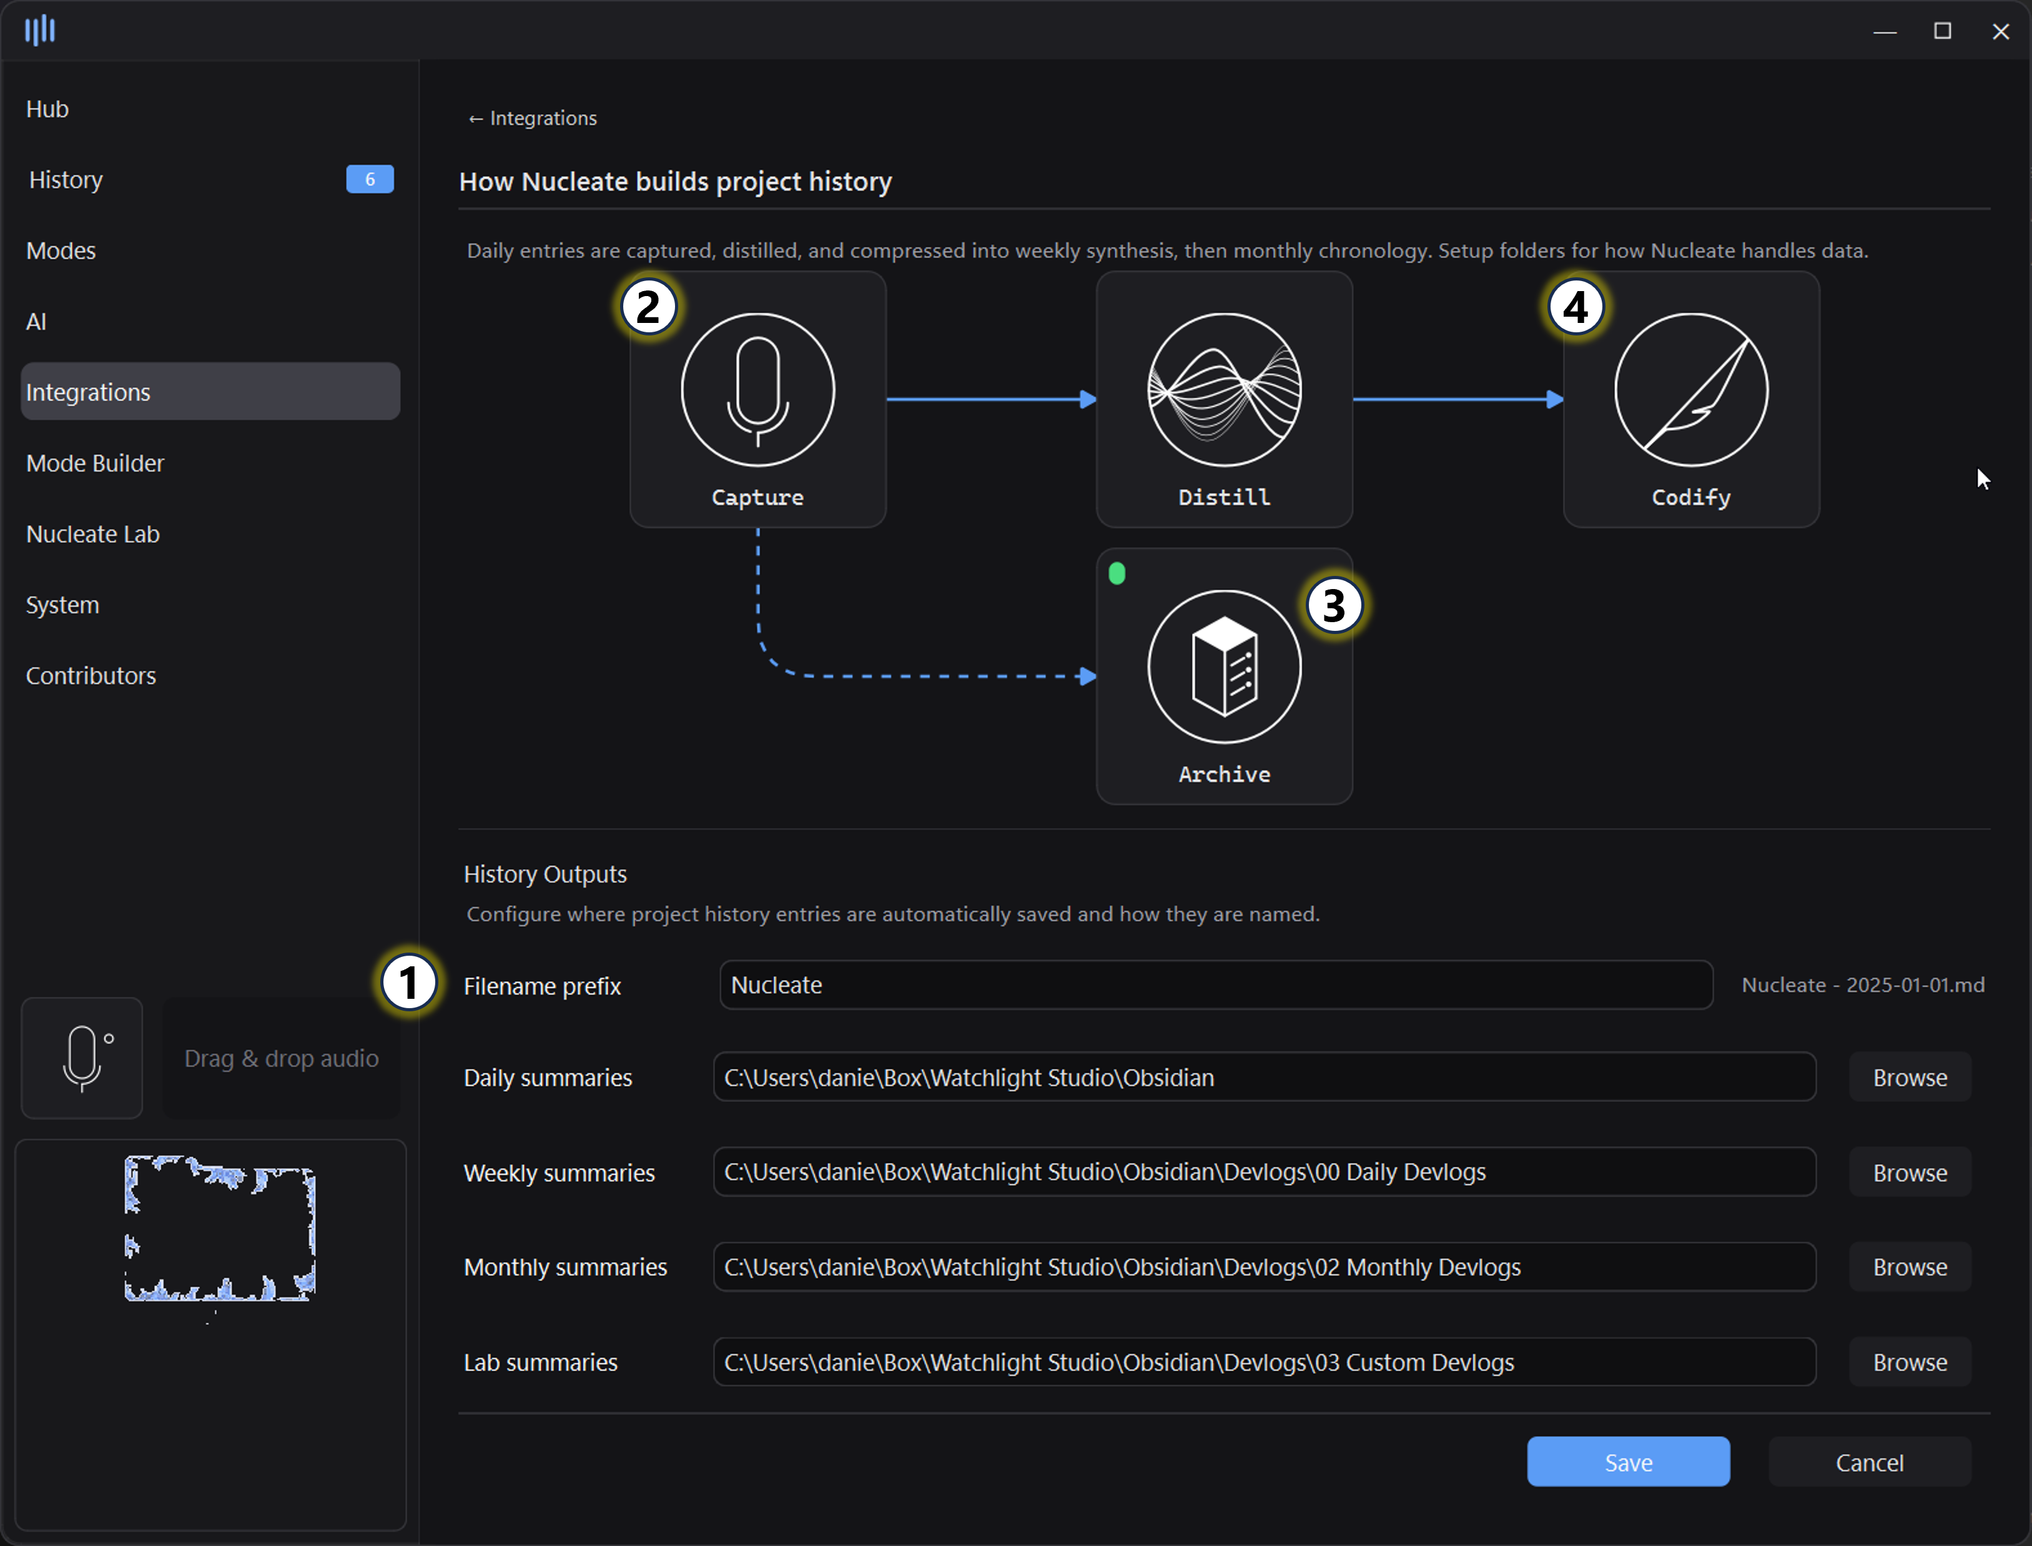This screenshot has width=2032, height=1546.
Task: Click the Distill waveform node icon
Action: (x=1225, y=390)
